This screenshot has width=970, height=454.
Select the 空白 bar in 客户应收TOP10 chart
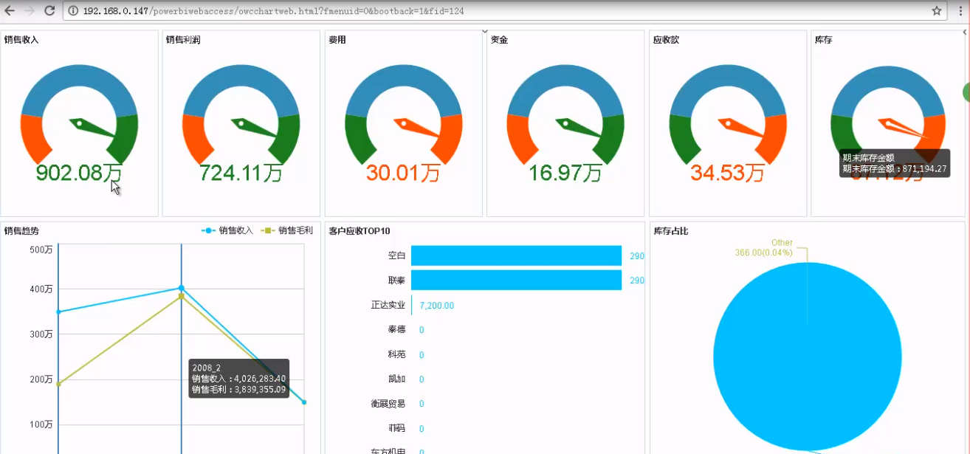pos(517,255)
